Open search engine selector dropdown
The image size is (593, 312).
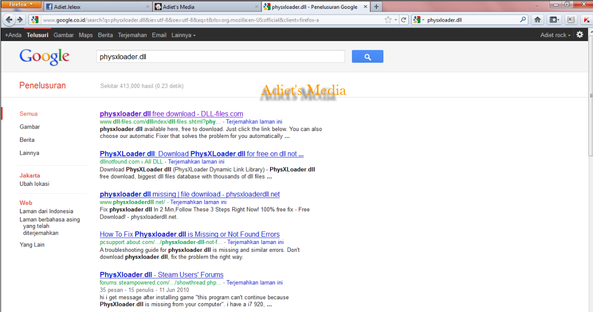coord(419,20)
